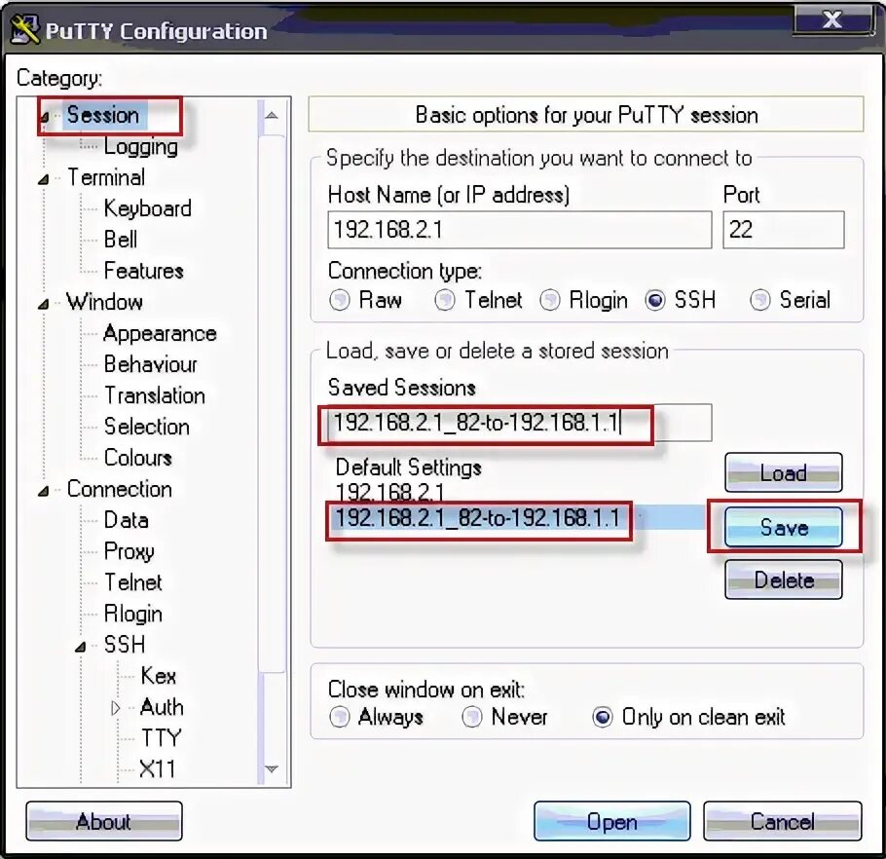Image resolution: width=886 pixels, height=859 pixels.
Task: Open the Connection category
Action: (x=120, y=490)
